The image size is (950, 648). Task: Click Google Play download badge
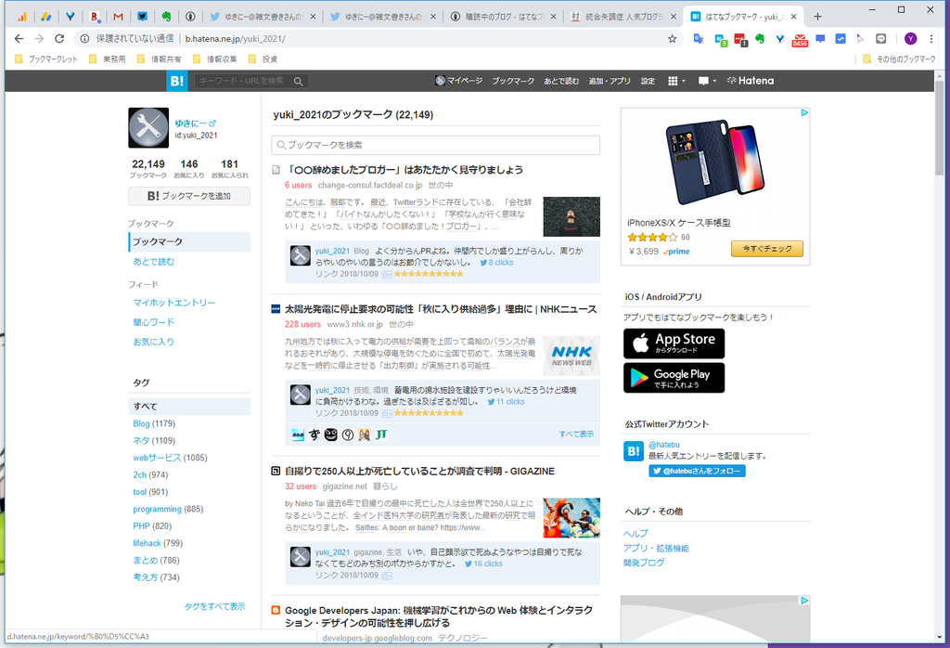[674, 378]
